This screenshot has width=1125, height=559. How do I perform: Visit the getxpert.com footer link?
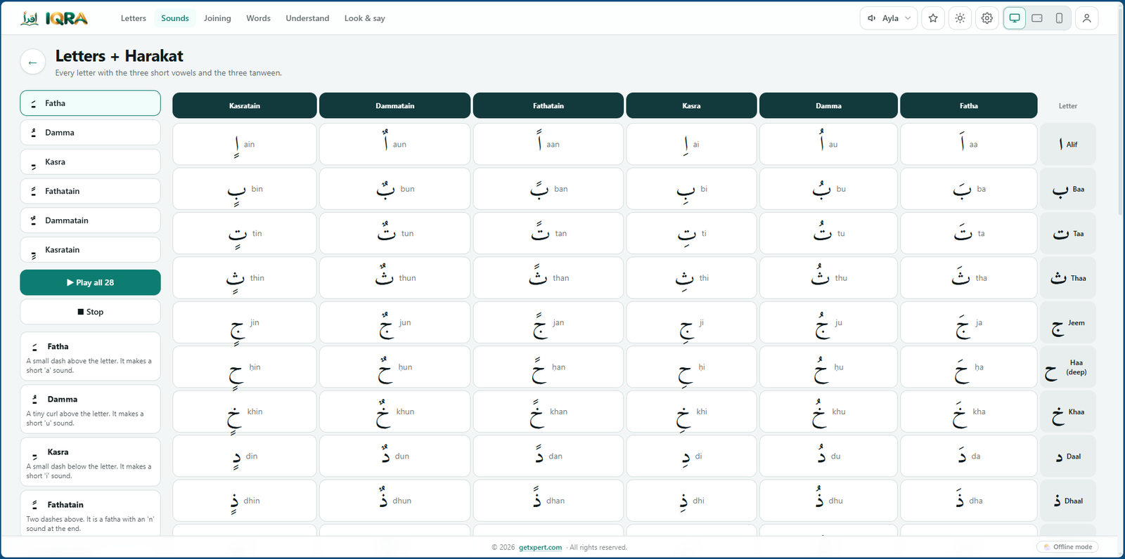click(541, 548)
